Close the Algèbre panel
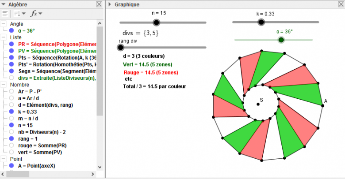This screenshot has width=345, height=179. pos(99,4)
